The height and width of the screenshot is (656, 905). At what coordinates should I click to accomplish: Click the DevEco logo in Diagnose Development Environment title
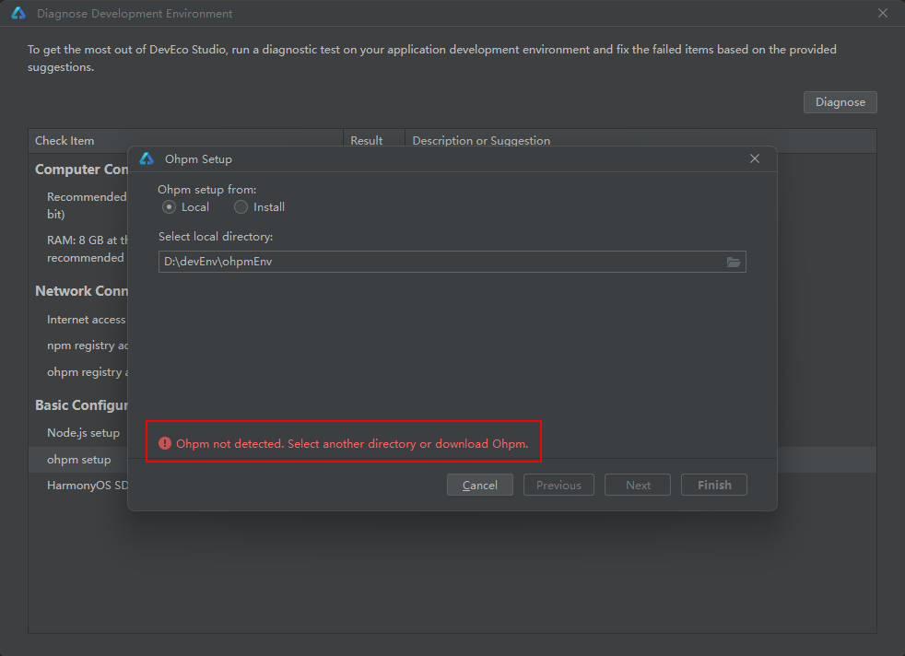pyautogui.click(x=18, y=13)
